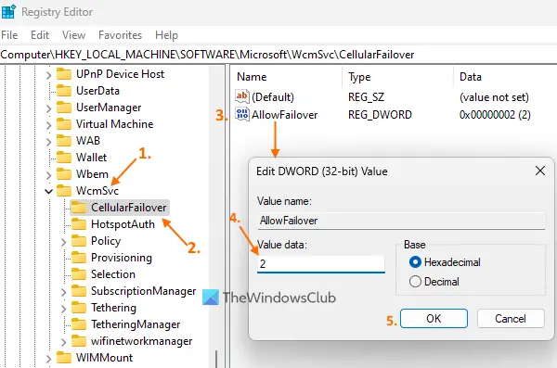Screen dimensions: 557x368
Task: Expand the wifinetworkmanager key
Action: pyautogui.click(x=63, y=342)
